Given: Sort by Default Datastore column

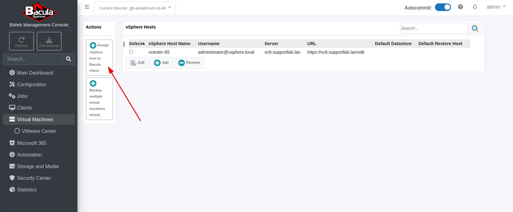Looking at the screenshot, I should 393,44.
